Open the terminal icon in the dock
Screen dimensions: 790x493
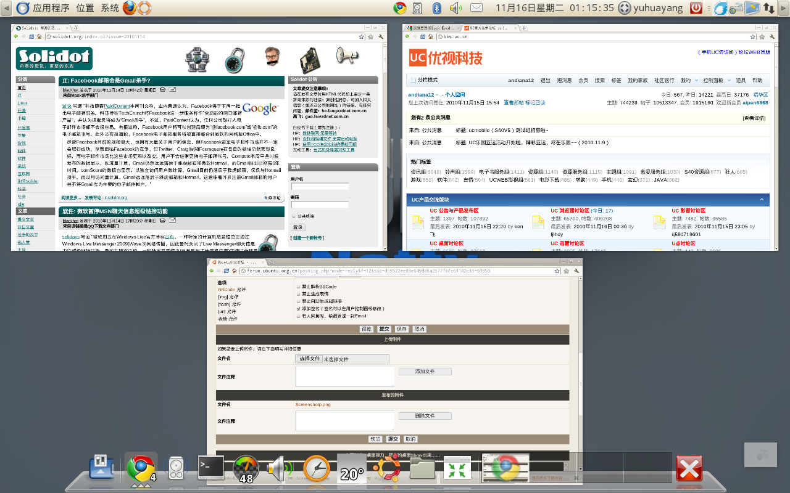pyautogui.click(x=210, y=468)
